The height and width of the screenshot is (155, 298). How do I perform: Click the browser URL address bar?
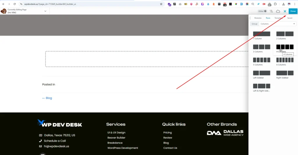87,4
